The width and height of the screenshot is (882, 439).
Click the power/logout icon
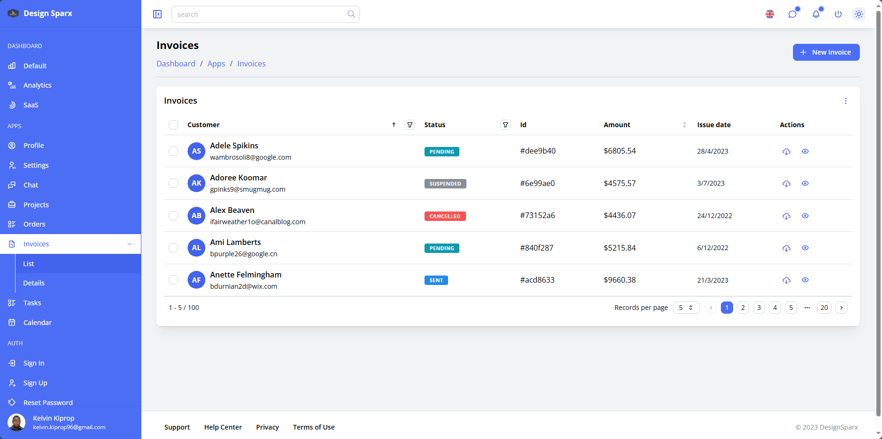click(838, 14)
